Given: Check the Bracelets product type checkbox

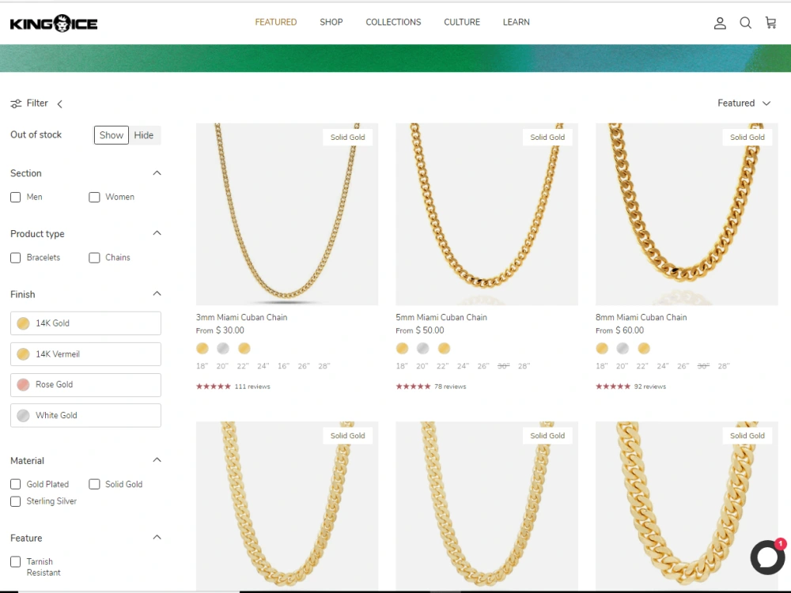Looking at the screenshot, I should coord(16,258).
